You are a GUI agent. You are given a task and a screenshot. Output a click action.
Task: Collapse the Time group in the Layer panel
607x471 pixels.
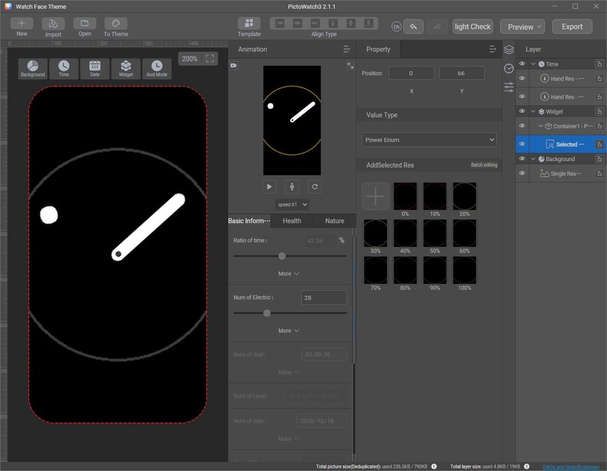[533, 64]
